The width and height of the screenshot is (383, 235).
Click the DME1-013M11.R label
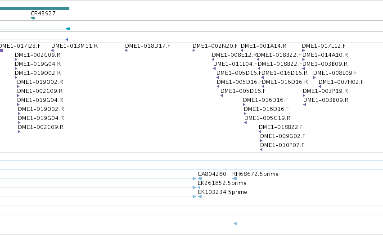[x=75, y=46]
